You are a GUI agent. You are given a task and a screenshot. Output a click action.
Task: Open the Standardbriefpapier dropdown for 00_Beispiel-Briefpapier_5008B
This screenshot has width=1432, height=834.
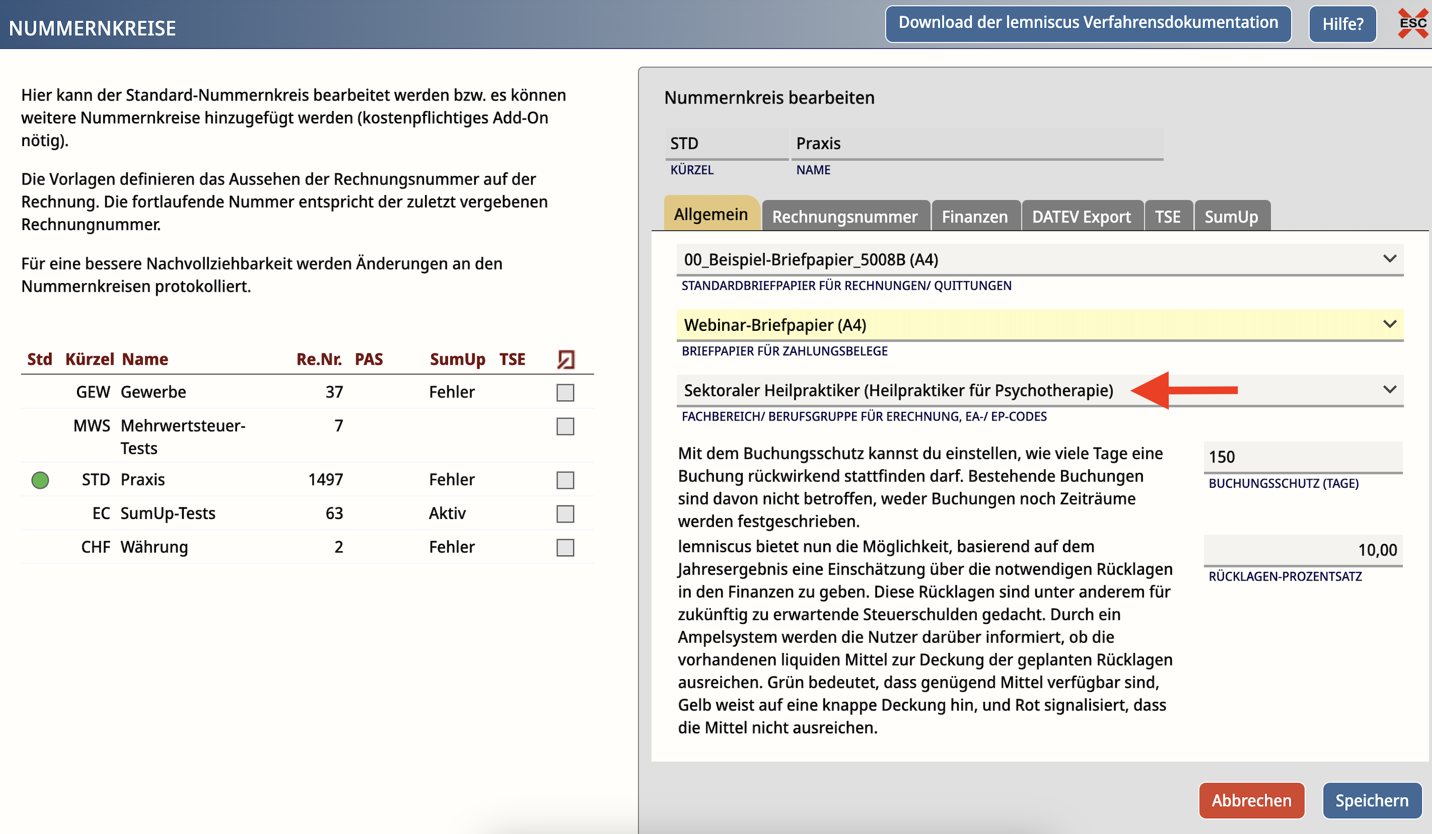pos(1390,259)
